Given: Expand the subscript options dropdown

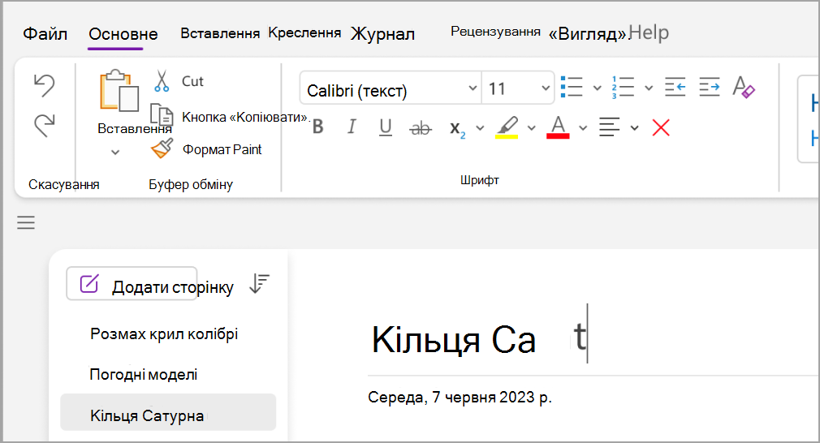Looking at the screenshot, I should (480, 128).
